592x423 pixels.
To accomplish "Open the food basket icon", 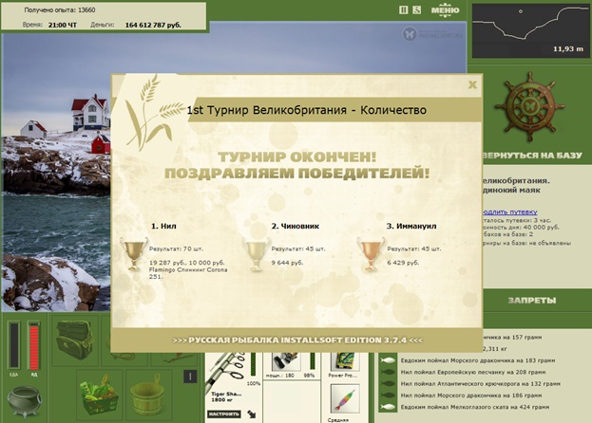I will click(x=99, y=395).
